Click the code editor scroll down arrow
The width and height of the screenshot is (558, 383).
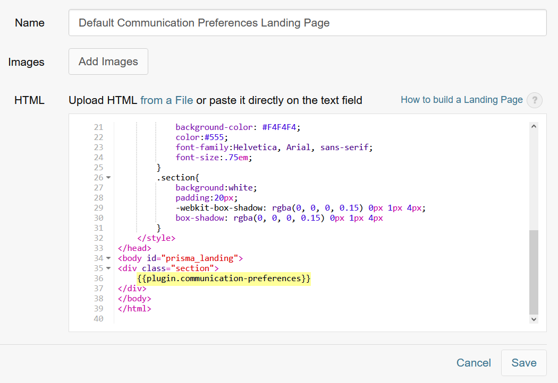pos(534,319)
